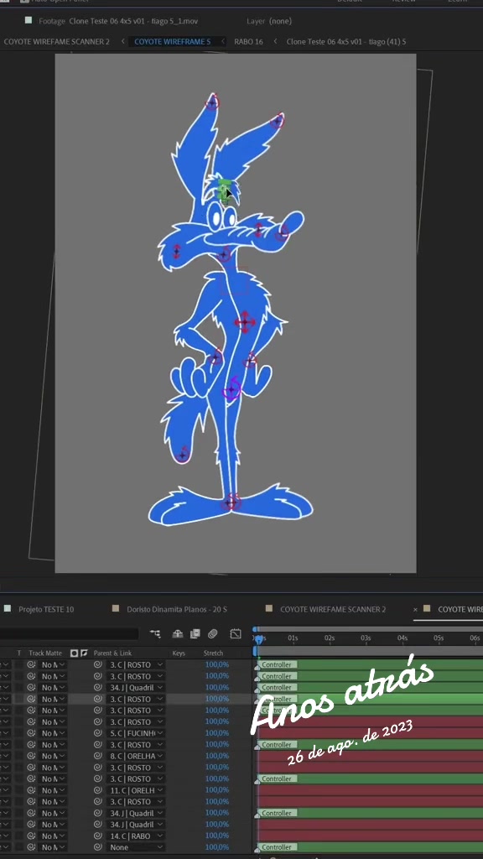
Task: Select the right ear tip controller
Action: tap(278, 120)
